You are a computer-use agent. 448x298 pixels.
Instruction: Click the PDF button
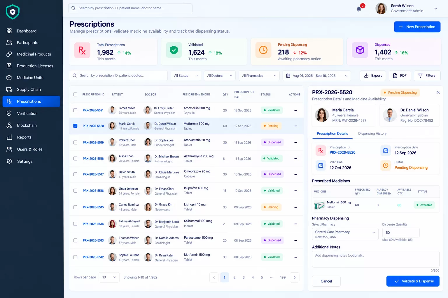pyautogui.click(x=400, y=76)
